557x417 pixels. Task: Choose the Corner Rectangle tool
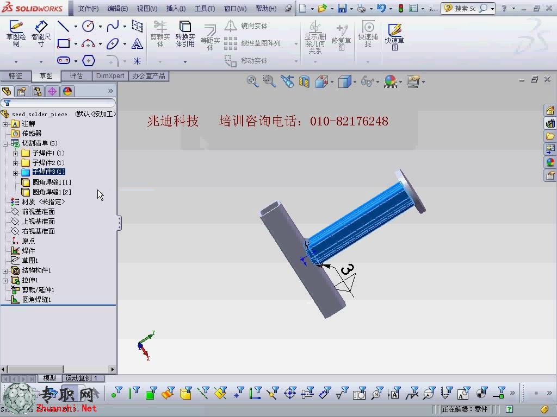pyautogui.click(x=64, y=43)
